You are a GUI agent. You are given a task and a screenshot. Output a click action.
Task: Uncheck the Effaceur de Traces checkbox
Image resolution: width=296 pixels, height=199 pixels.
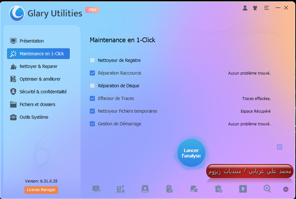point(92,98)
